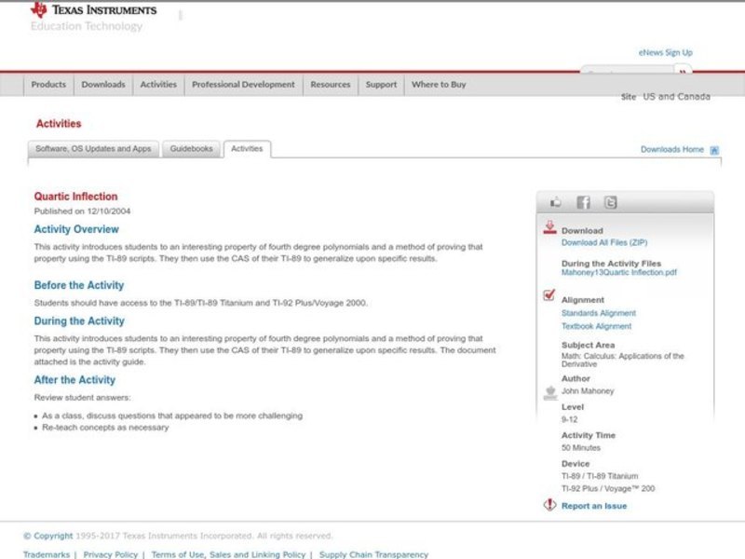Viewport: 745px width, 559px height.
Task: Click the Alignment checkmark icon
Action: (x=549, y=296)
